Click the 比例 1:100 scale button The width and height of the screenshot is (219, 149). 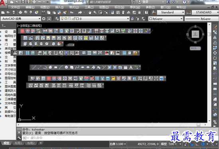pos(118,144)
